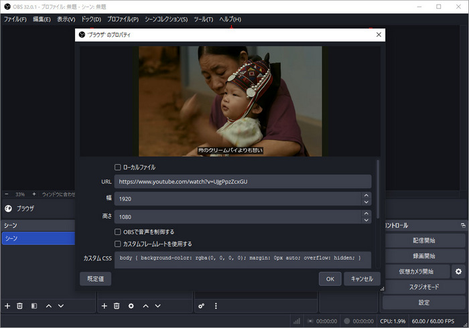This screenshot has width=469, height=328.
Task: Move the source up in the list
Action: (x=145, y=306)
